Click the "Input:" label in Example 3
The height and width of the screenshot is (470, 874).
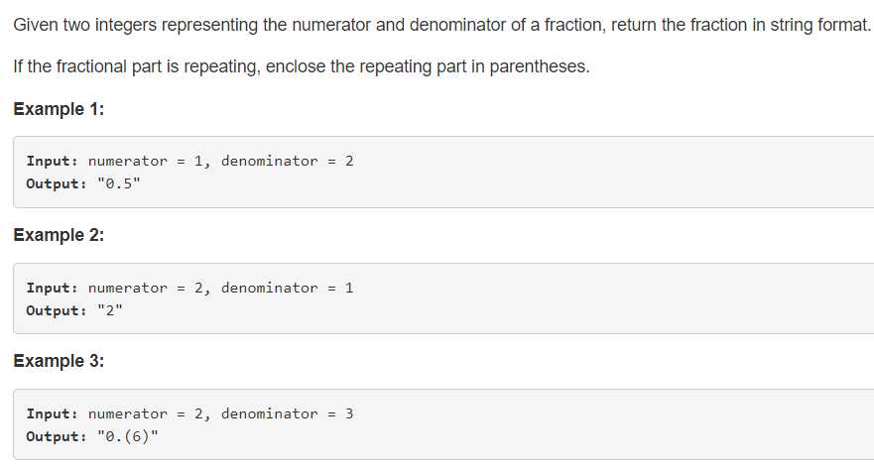(52, 413)
